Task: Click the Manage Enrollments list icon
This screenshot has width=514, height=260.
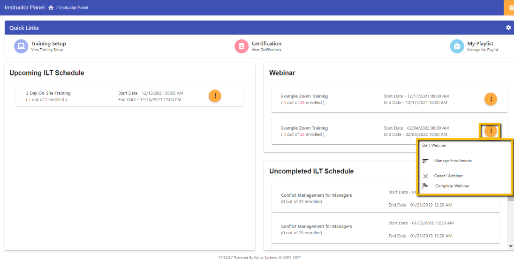Action: 425,161
